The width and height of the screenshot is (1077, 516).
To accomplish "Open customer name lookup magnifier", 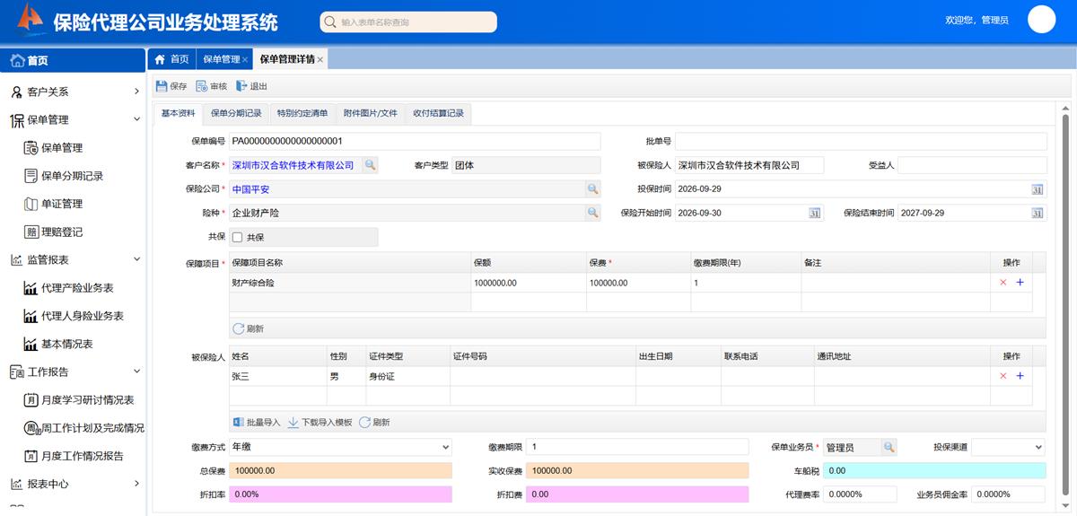I will coord(371,165).
